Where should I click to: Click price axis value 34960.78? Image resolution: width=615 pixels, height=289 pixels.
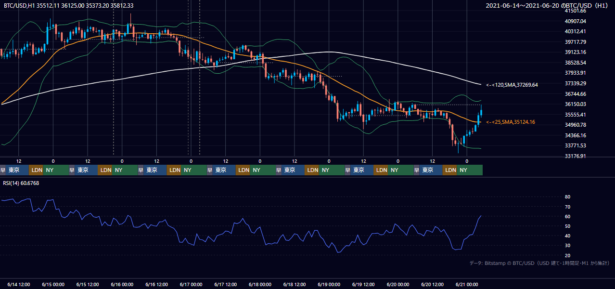click(575, 125)
